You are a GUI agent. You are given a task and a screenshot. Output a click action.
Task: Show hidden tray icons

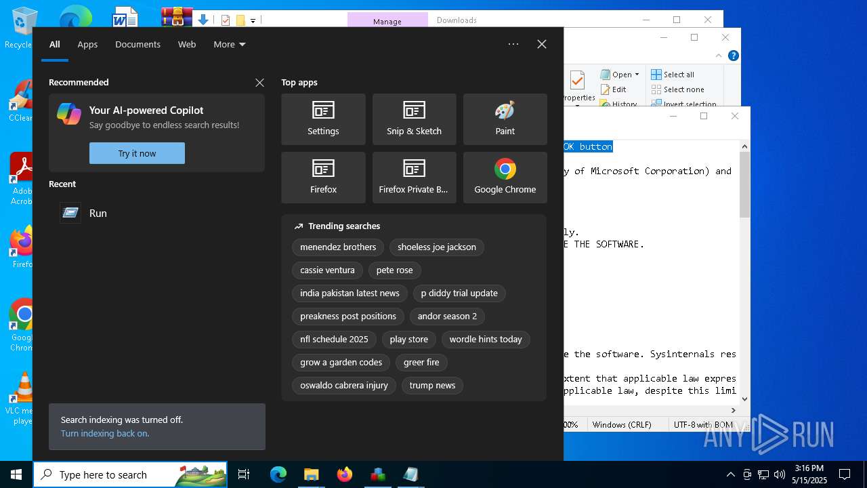click(x=730, y=474)
